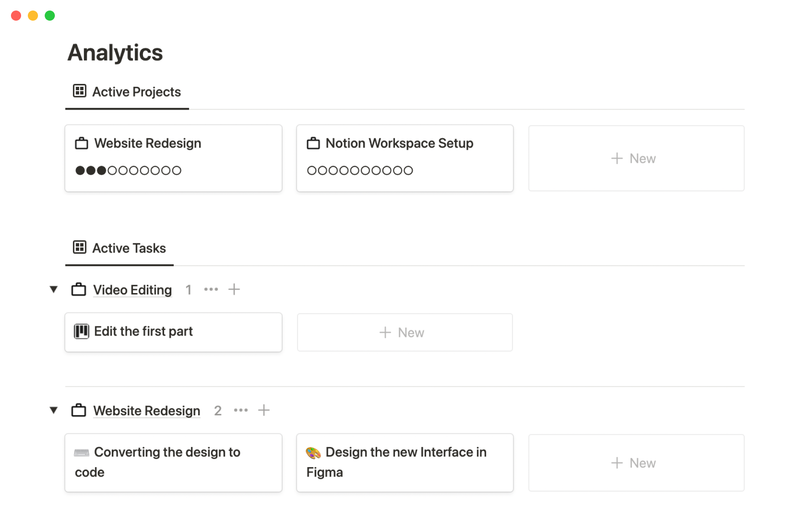Click the gallery icon beside Active Projects
This screenshot has height=506, width=810.
pyautogui.click(x=79, y=91)
